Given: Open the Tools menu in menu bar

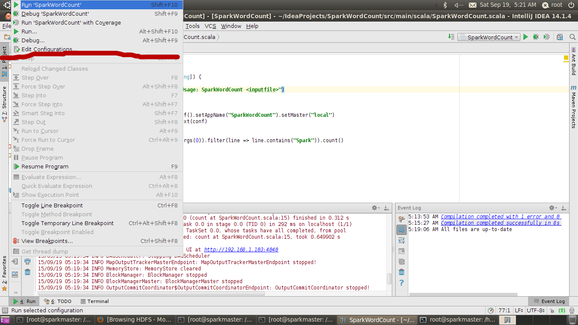Looking at the screenshot, I should tap(193, 26).
